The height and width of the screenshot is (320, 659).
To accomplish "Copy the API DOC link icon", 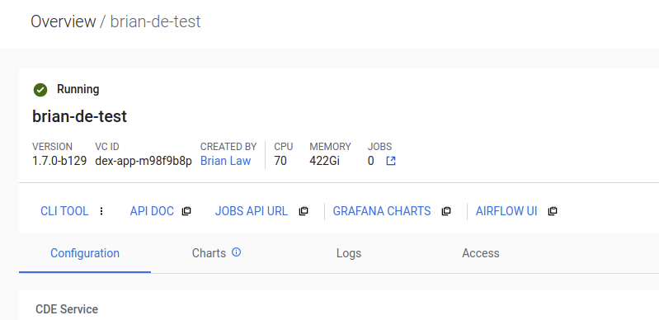I will click(186, 211).
